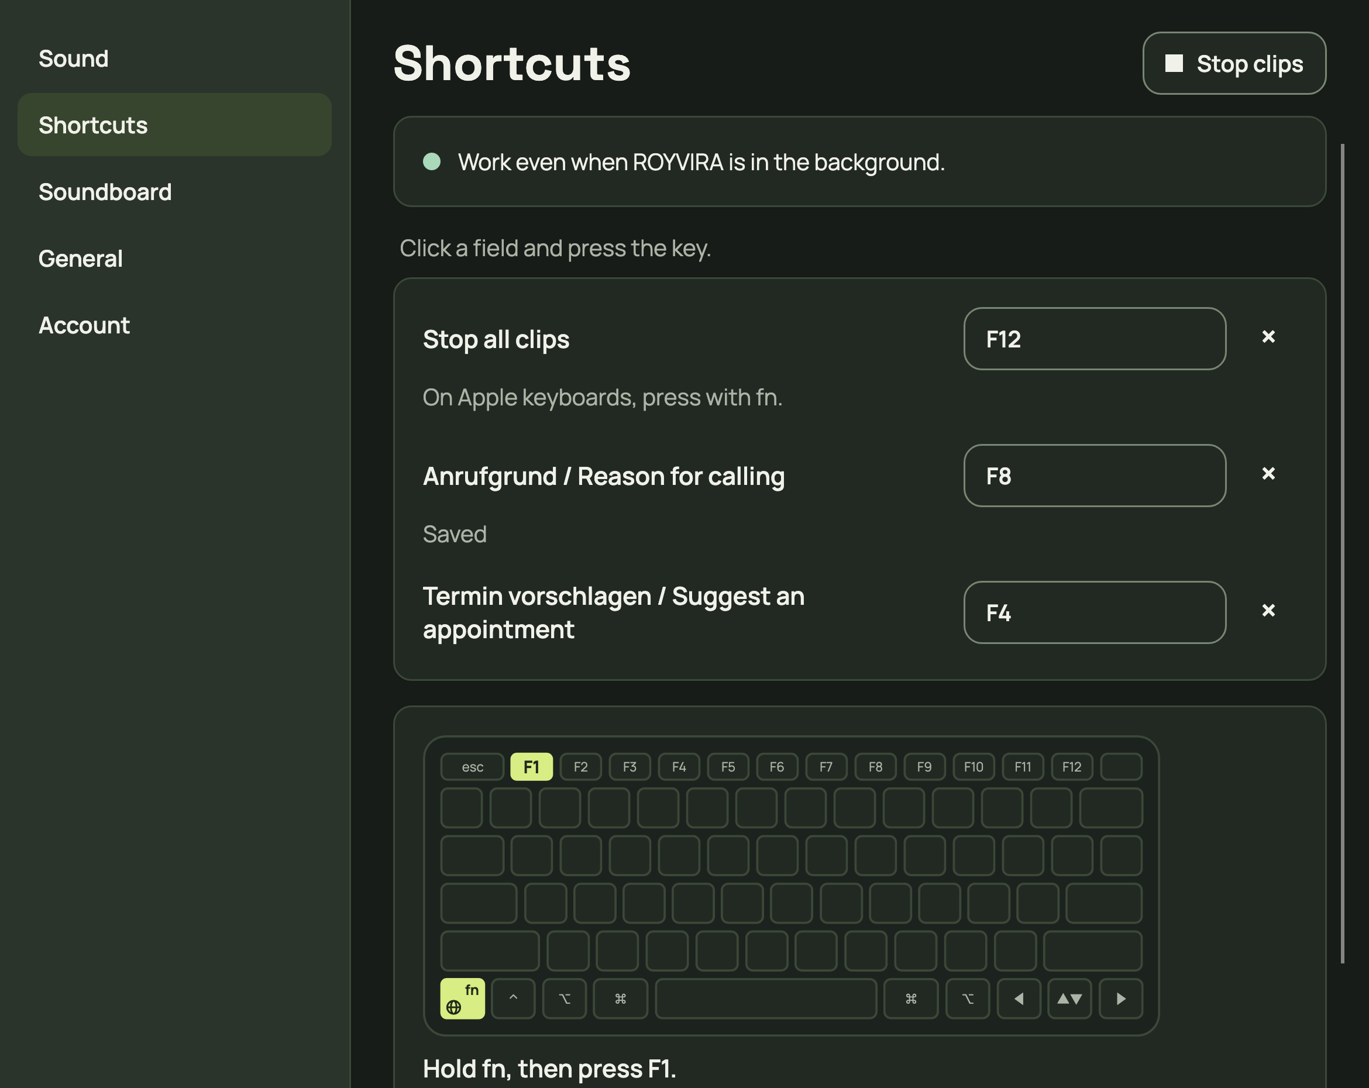The height and width of the screenshot is (1088, 1369).
Task: Click the F12 key on the keyboard diagram
Action: coord(1072,767)
